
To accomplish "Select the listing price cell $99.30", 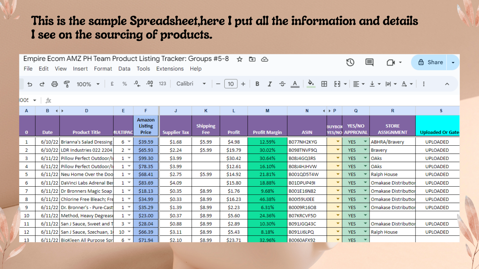I will [146, 158].
